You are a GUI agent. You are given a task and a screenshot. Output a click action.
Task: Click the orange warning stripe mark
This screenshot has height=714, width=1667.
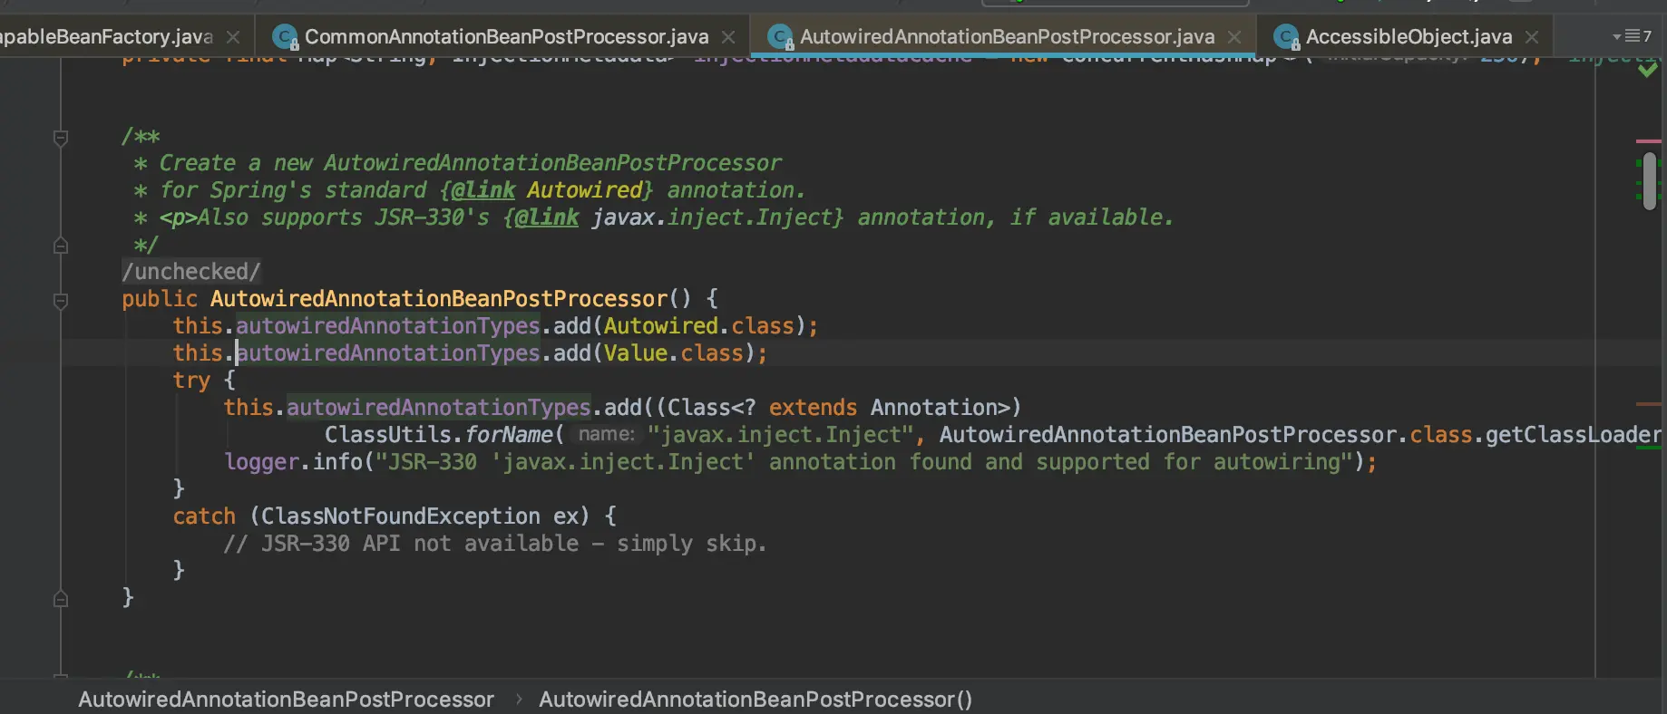[x=1649, y=403]
